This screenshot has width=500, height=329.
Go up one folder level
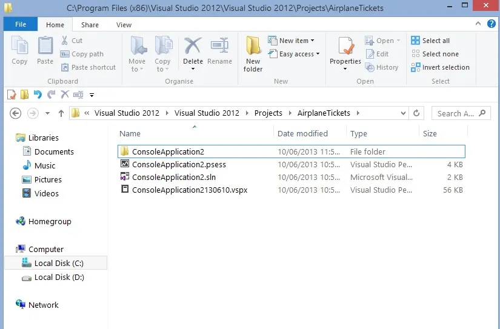pyautogui.click(x=61, y=113)
